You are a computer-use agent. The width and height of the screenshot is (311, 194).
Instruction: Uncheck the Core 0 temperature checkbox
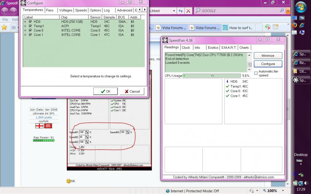click(30, 30)
